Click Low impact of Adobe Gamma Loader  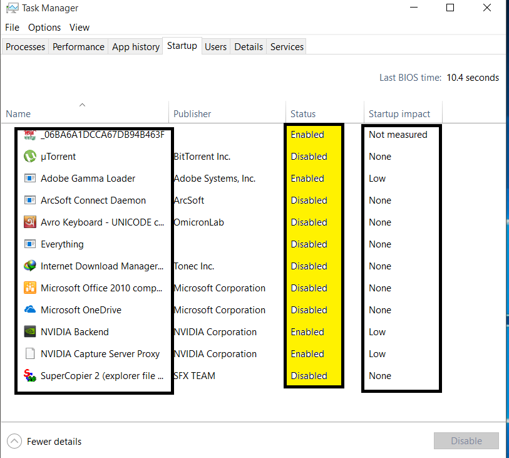pyautogui.click(x=377, y=179)
